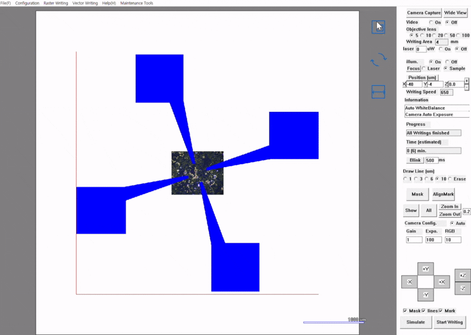The height and width of the screenshot is (335, 471).
Task: Click the blue rotate arrows icon
Action: [x=379, y=59]
